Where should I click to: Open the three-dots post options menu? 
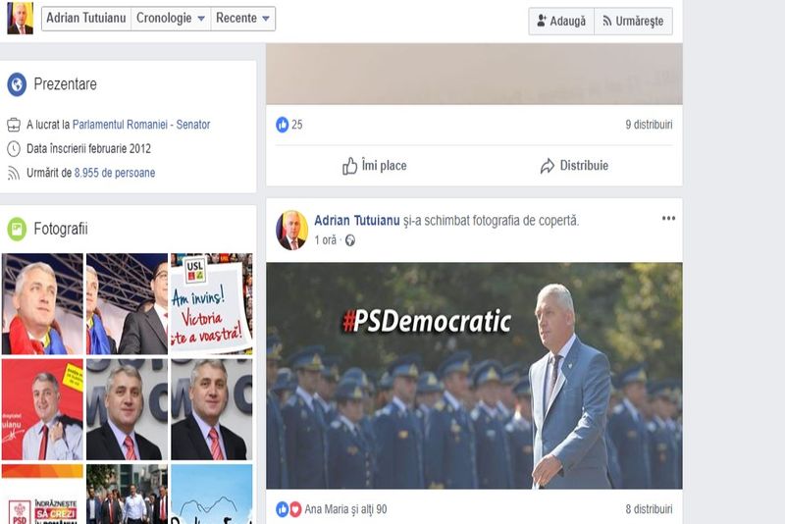pyautogui.click(x=668, y=219)
